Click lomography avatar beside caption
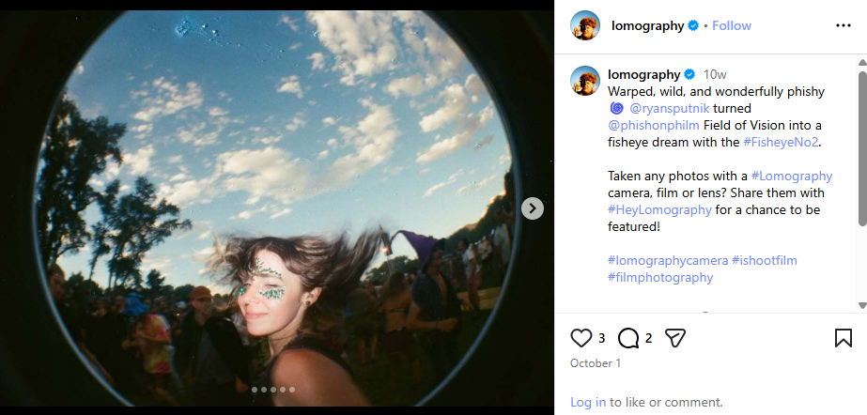867x415 pixels. [585, 81]
